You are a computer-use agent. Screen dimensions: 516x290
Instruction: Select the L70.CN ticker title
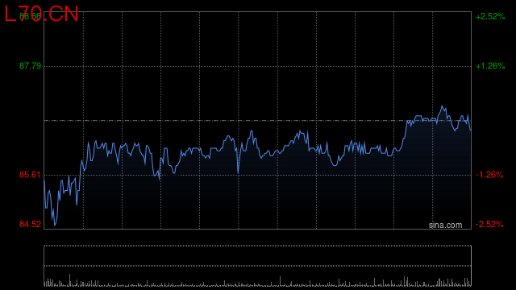41,14
